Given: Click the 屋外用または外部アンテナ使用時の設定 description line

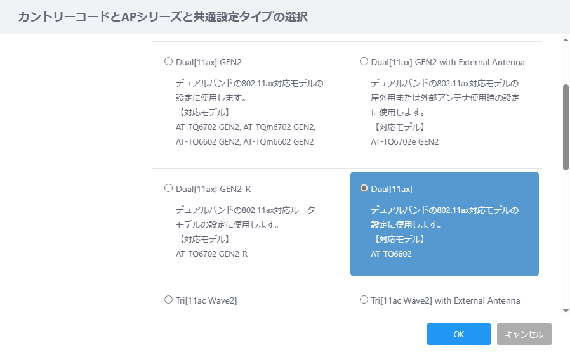Looking at the screenshot, I should click(x=445, y=98).
